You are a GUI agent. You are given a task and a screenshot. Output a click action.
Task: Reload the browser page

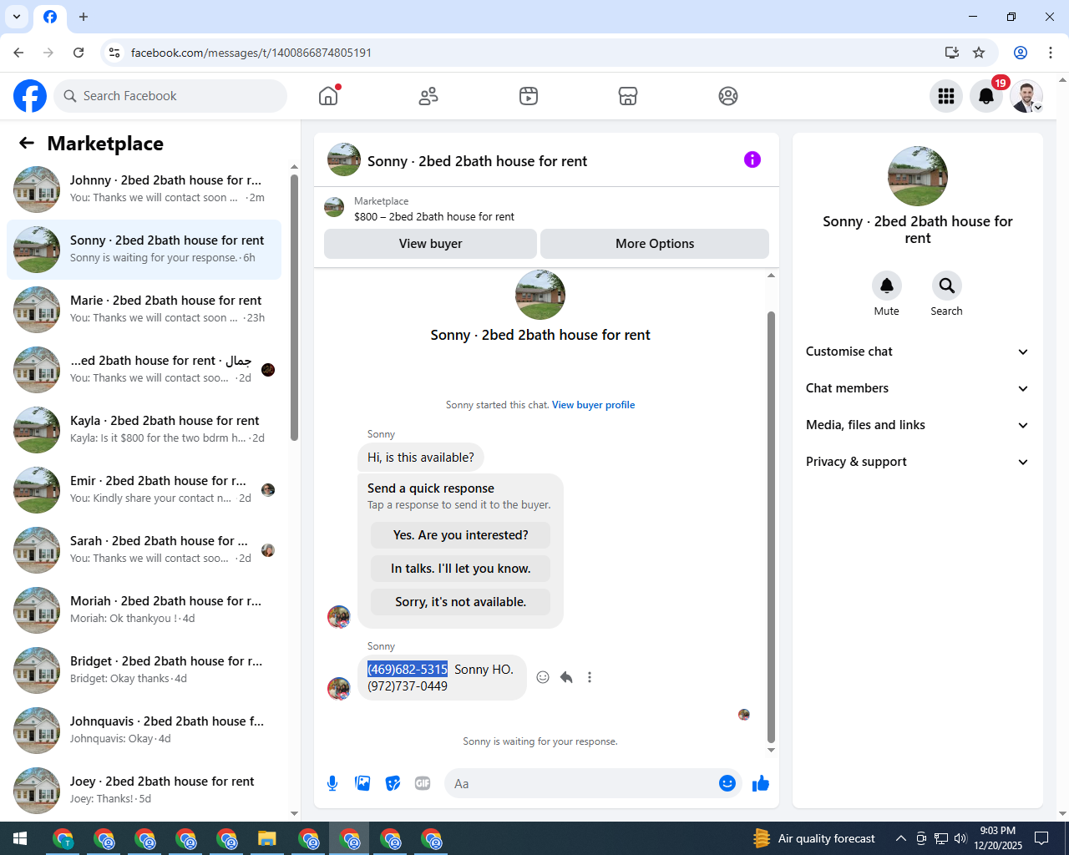coord(79,53)
